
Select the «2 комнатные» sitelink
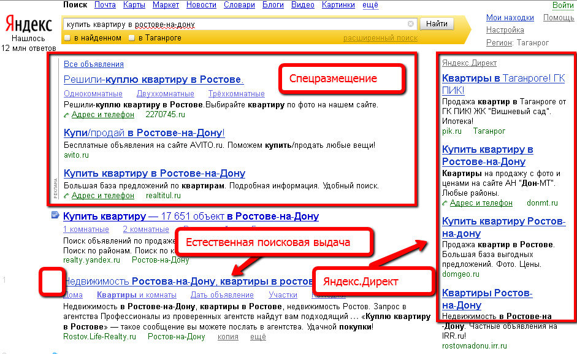[x=146, y=229]
